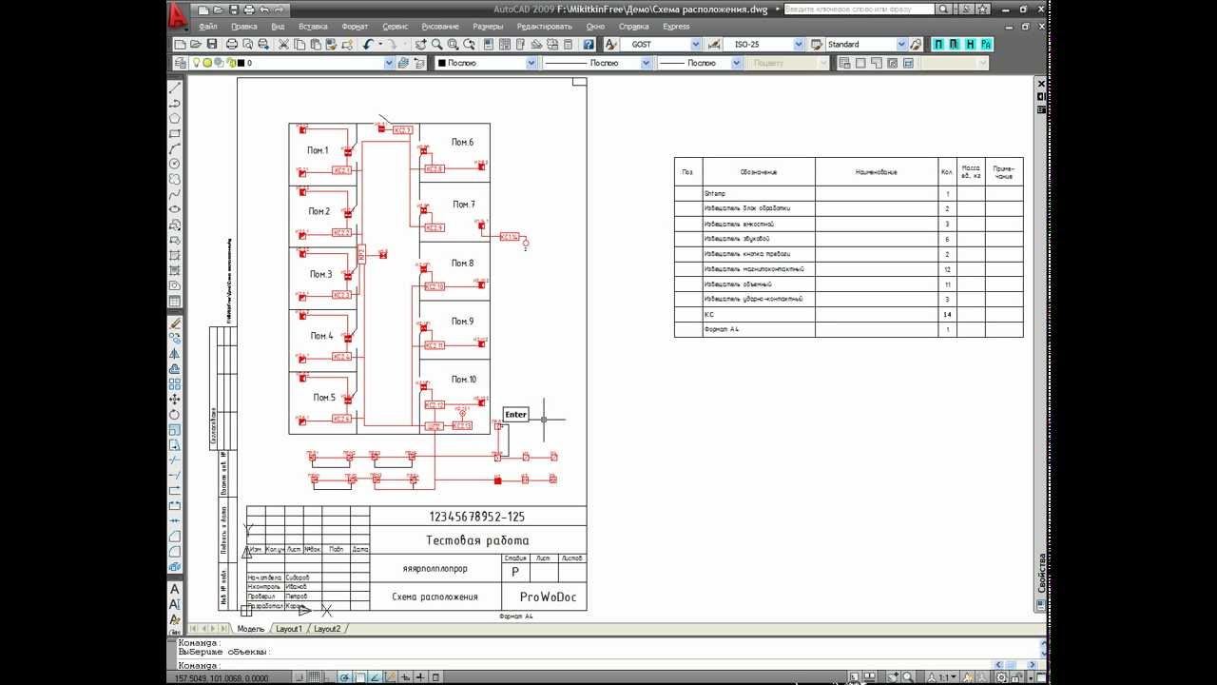The width and height of the screenshot is (1217, 685).
Task: Open the Вставка menu
Action: click(x=314, y=27)
